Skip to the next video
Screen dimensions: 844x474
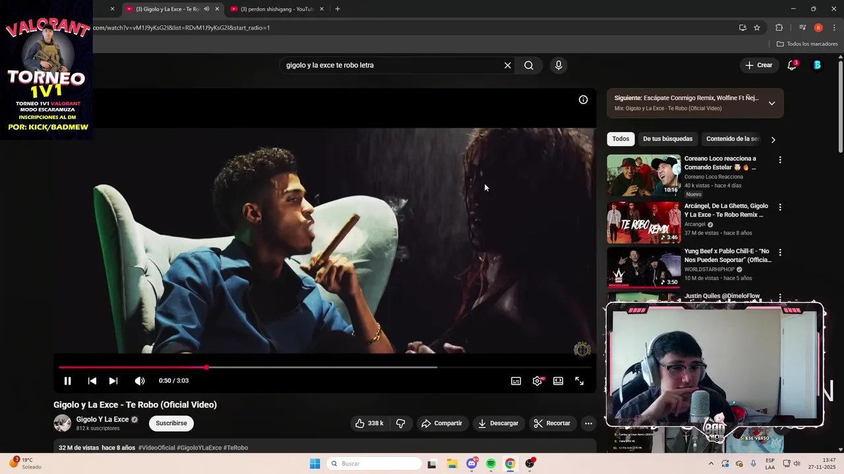coord(113,381)
